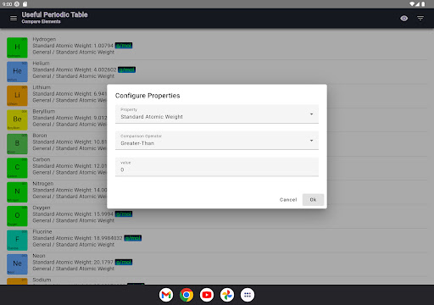Select the Neon element tile
Image resolution: width=434 pixels, height=305 pixels.
tap(17, 264)
